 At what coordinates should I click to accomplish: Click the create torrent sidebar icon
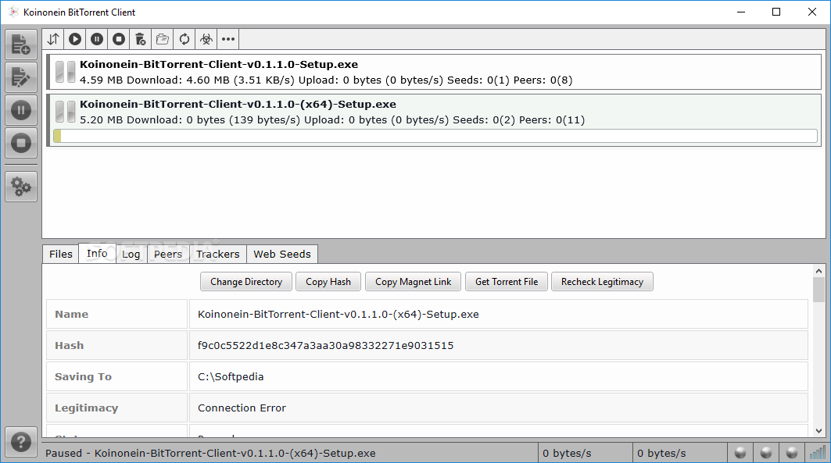coord(21,77)
